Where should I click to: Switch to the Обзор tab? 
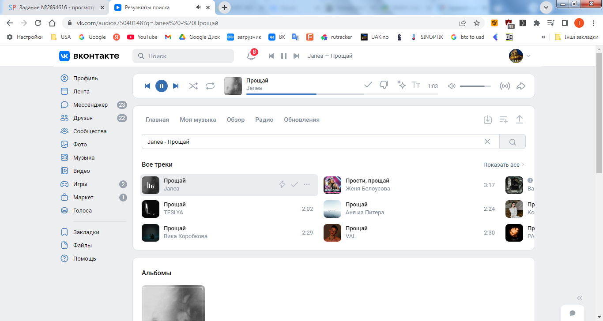[x=236, y=119]
